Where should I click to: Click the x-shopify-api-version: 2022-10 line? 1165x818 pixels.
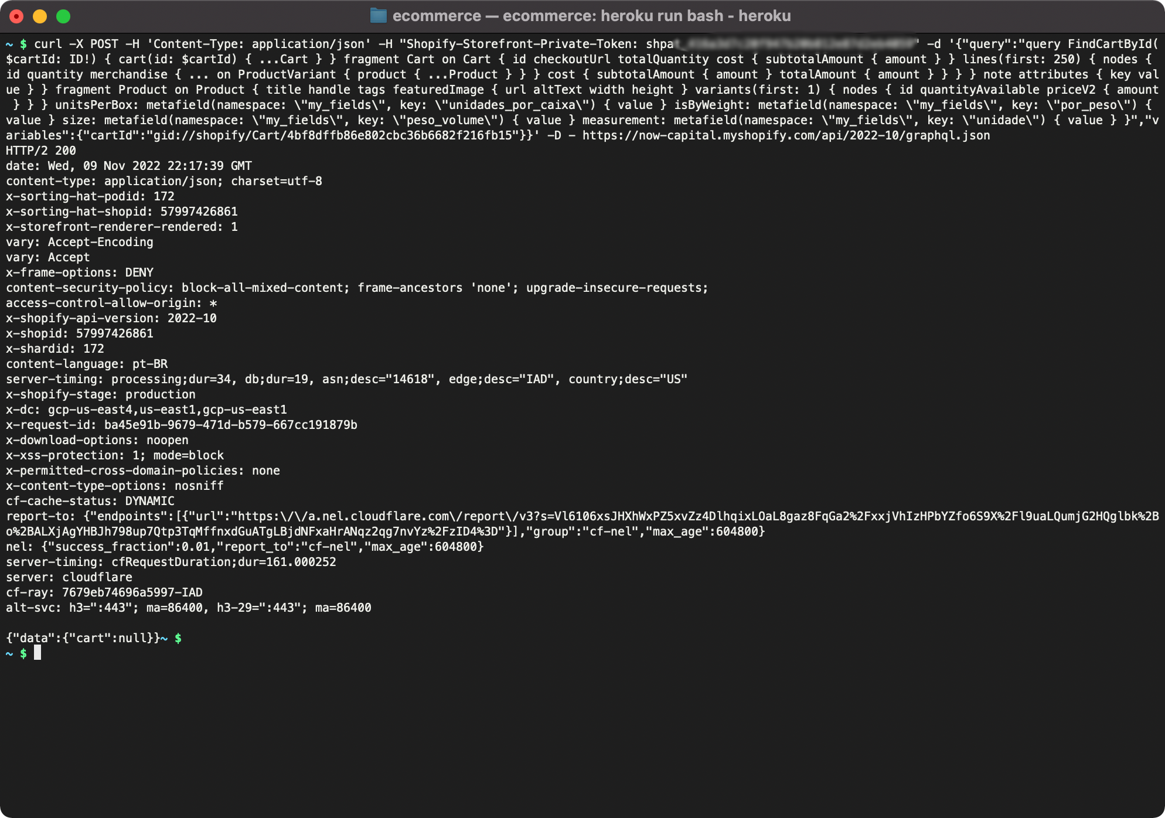[111, 318]
